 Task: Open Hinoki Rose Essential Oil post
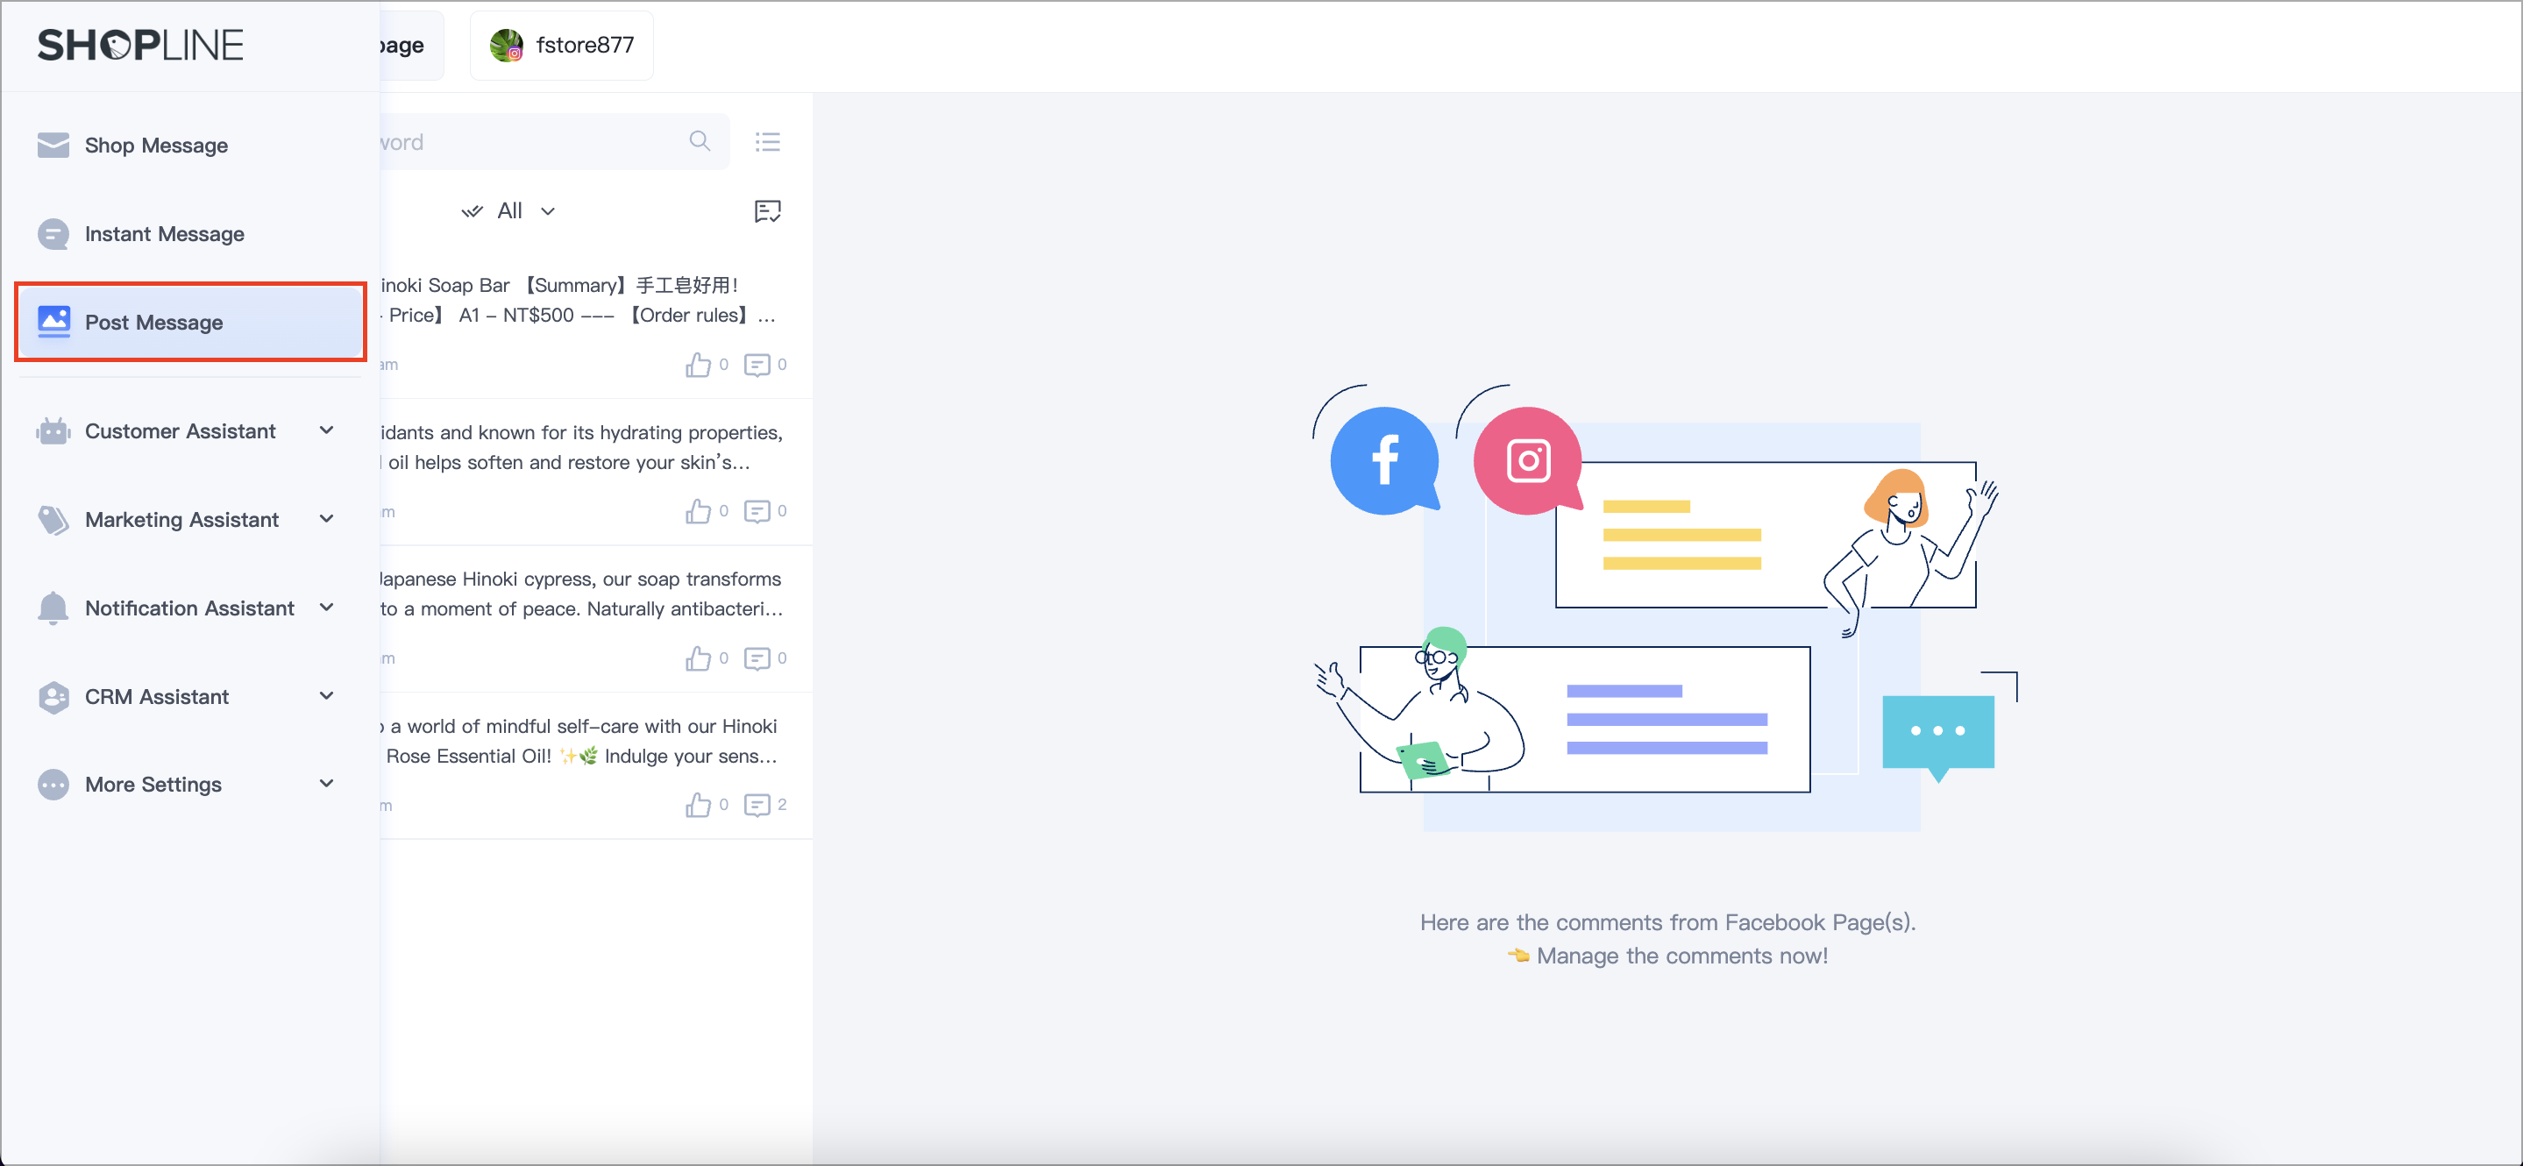tap(595, 766)
